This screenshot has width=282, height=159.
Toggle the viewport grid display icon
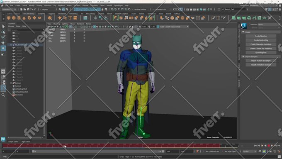pos(70,27)
